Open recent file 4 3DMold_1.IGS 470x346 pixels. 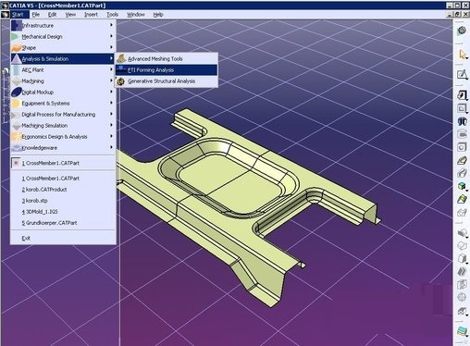pyautogui.click(x=63, y=212)
